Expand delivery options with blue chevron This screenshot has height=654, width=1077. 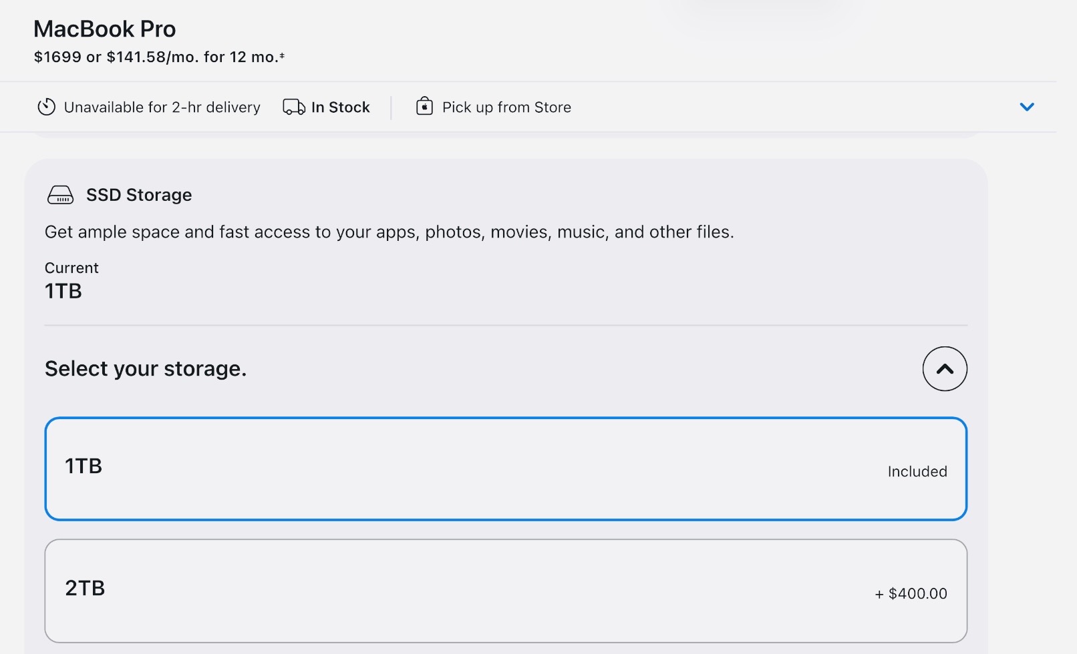point(1027,107)
